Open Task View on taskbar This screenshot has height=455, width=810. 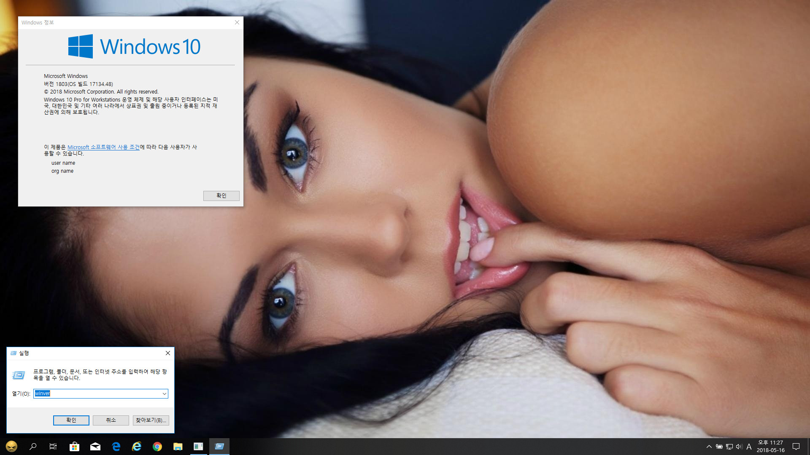pyautogui.click(x=53, y=447)
